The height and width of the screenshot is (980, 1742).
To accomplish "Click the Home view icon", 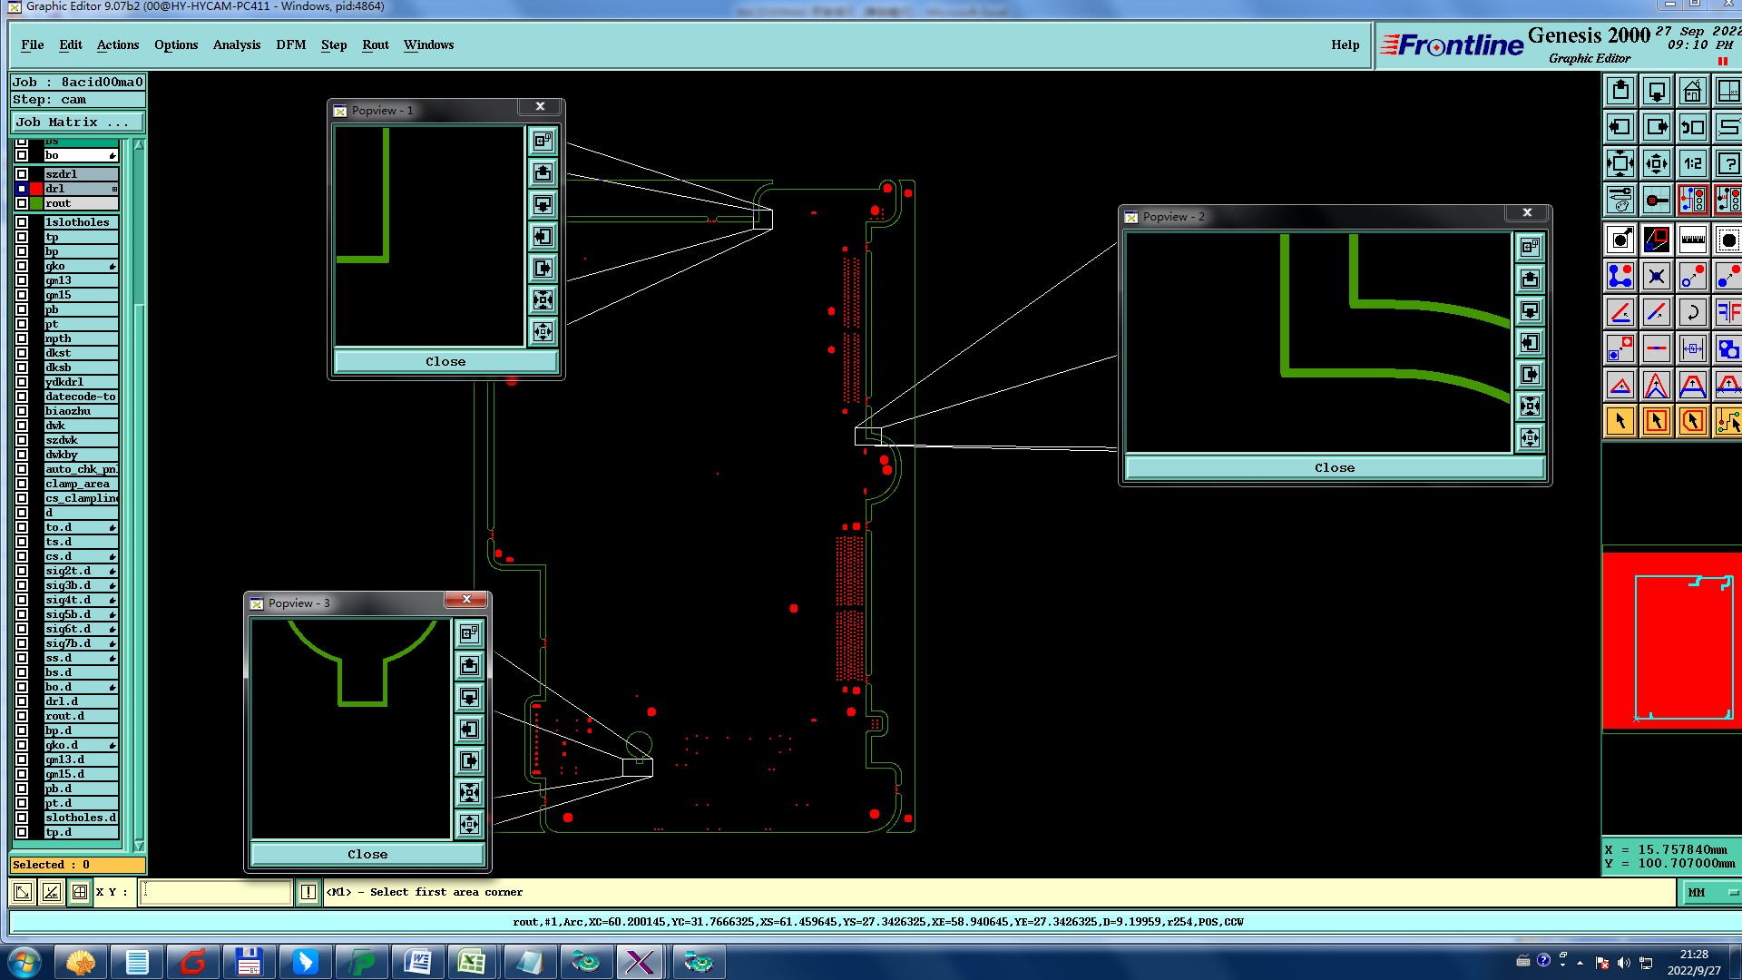I will pyautogui.click(x=1692, y=92).
